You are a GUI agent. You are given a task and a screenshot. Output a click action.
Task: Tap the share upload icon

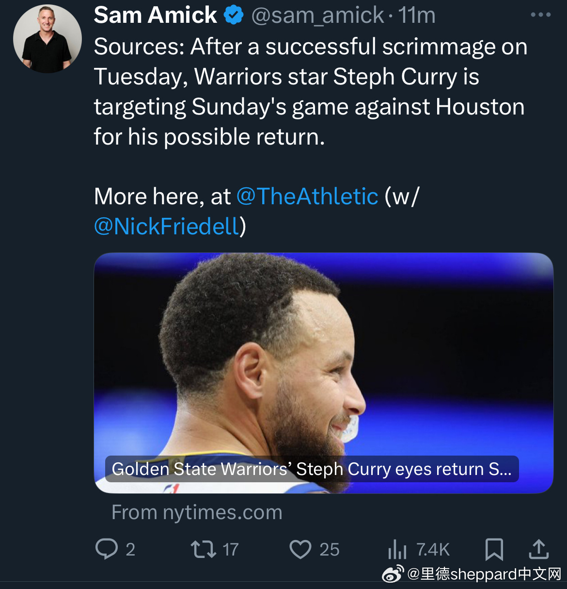click(x=538, y=549)
